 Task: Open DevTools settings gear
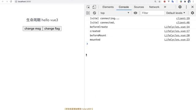(x=180, y=7)
